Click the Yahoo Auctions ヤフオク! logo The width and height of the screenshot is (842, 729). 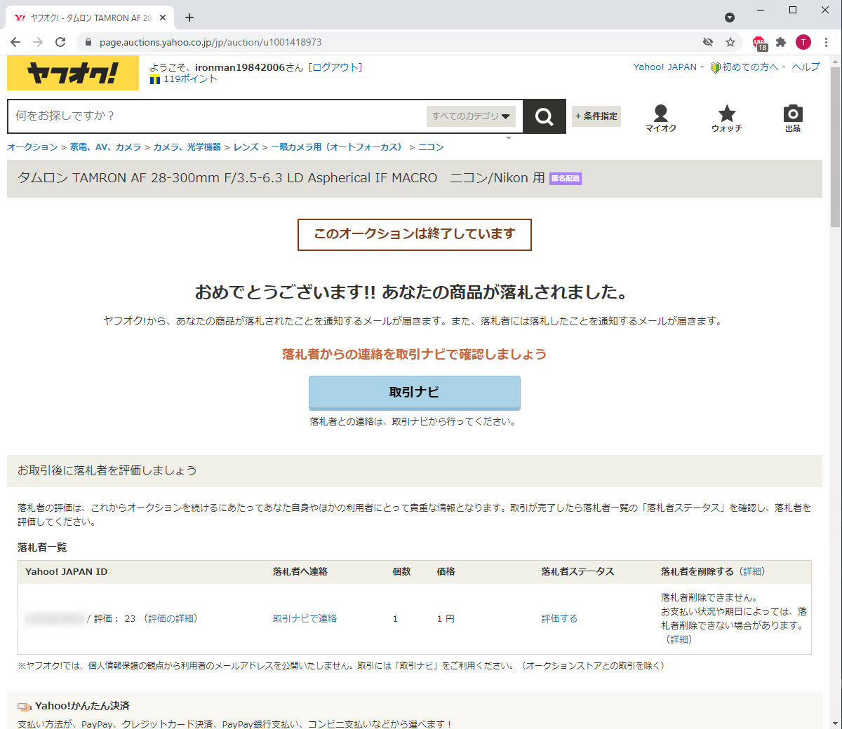click(73, 73)
